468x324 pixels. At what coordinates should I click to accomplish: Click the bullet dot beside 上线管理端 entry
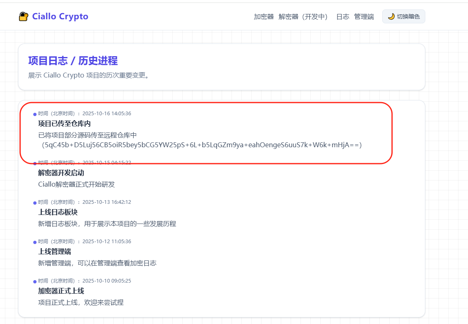[35, 242]
